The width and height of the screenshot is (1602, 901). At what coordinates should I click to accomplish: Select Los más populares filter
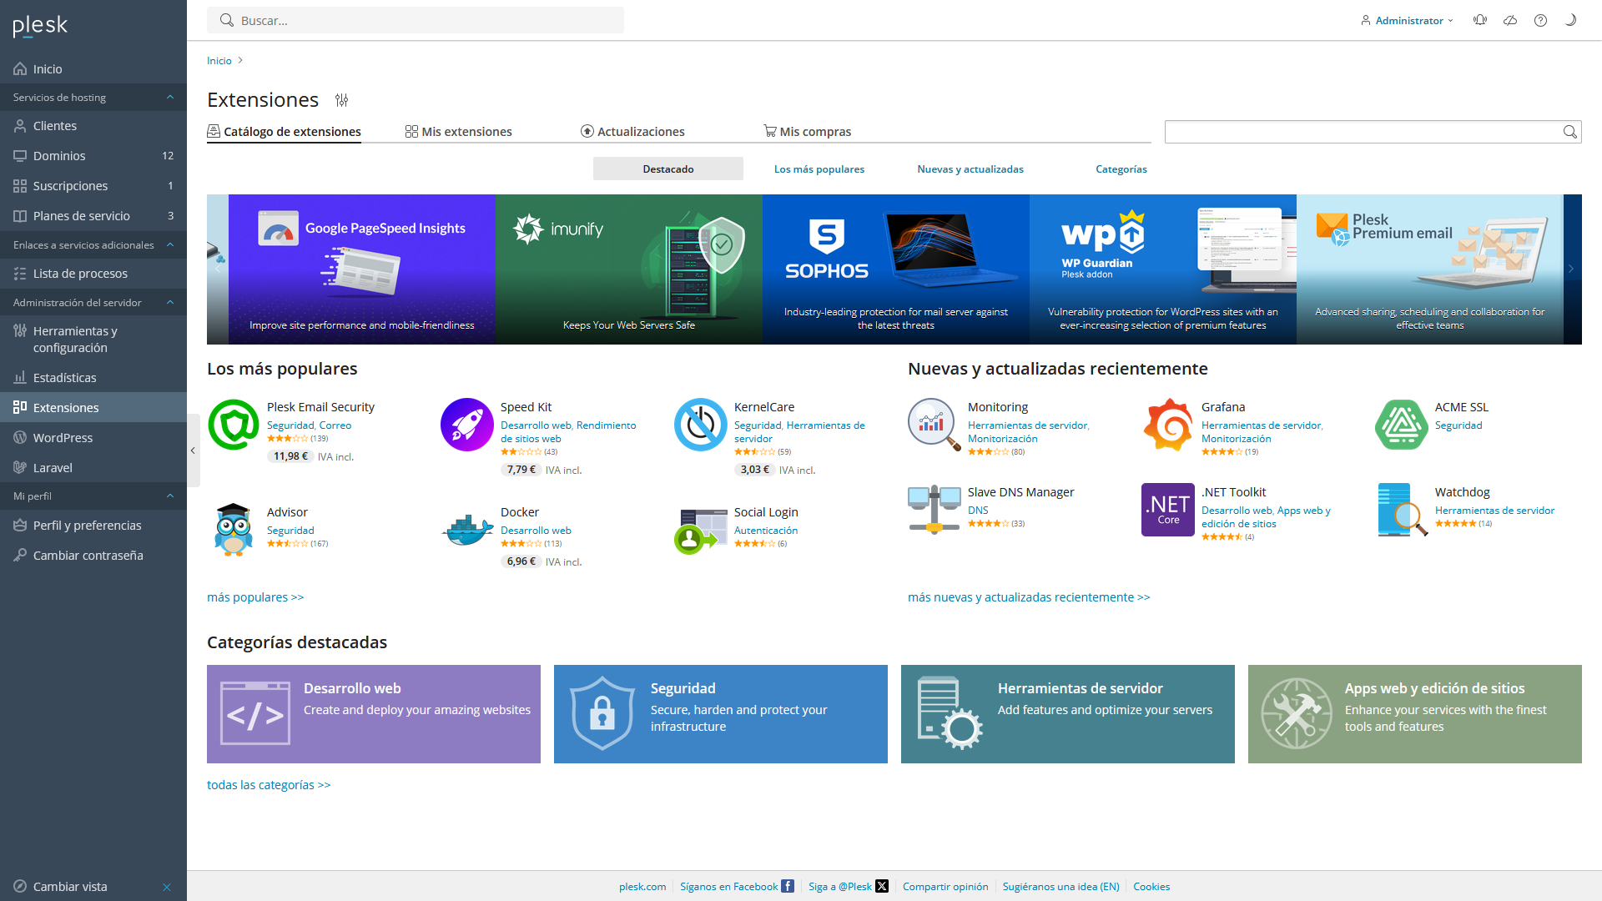point(819,169)
